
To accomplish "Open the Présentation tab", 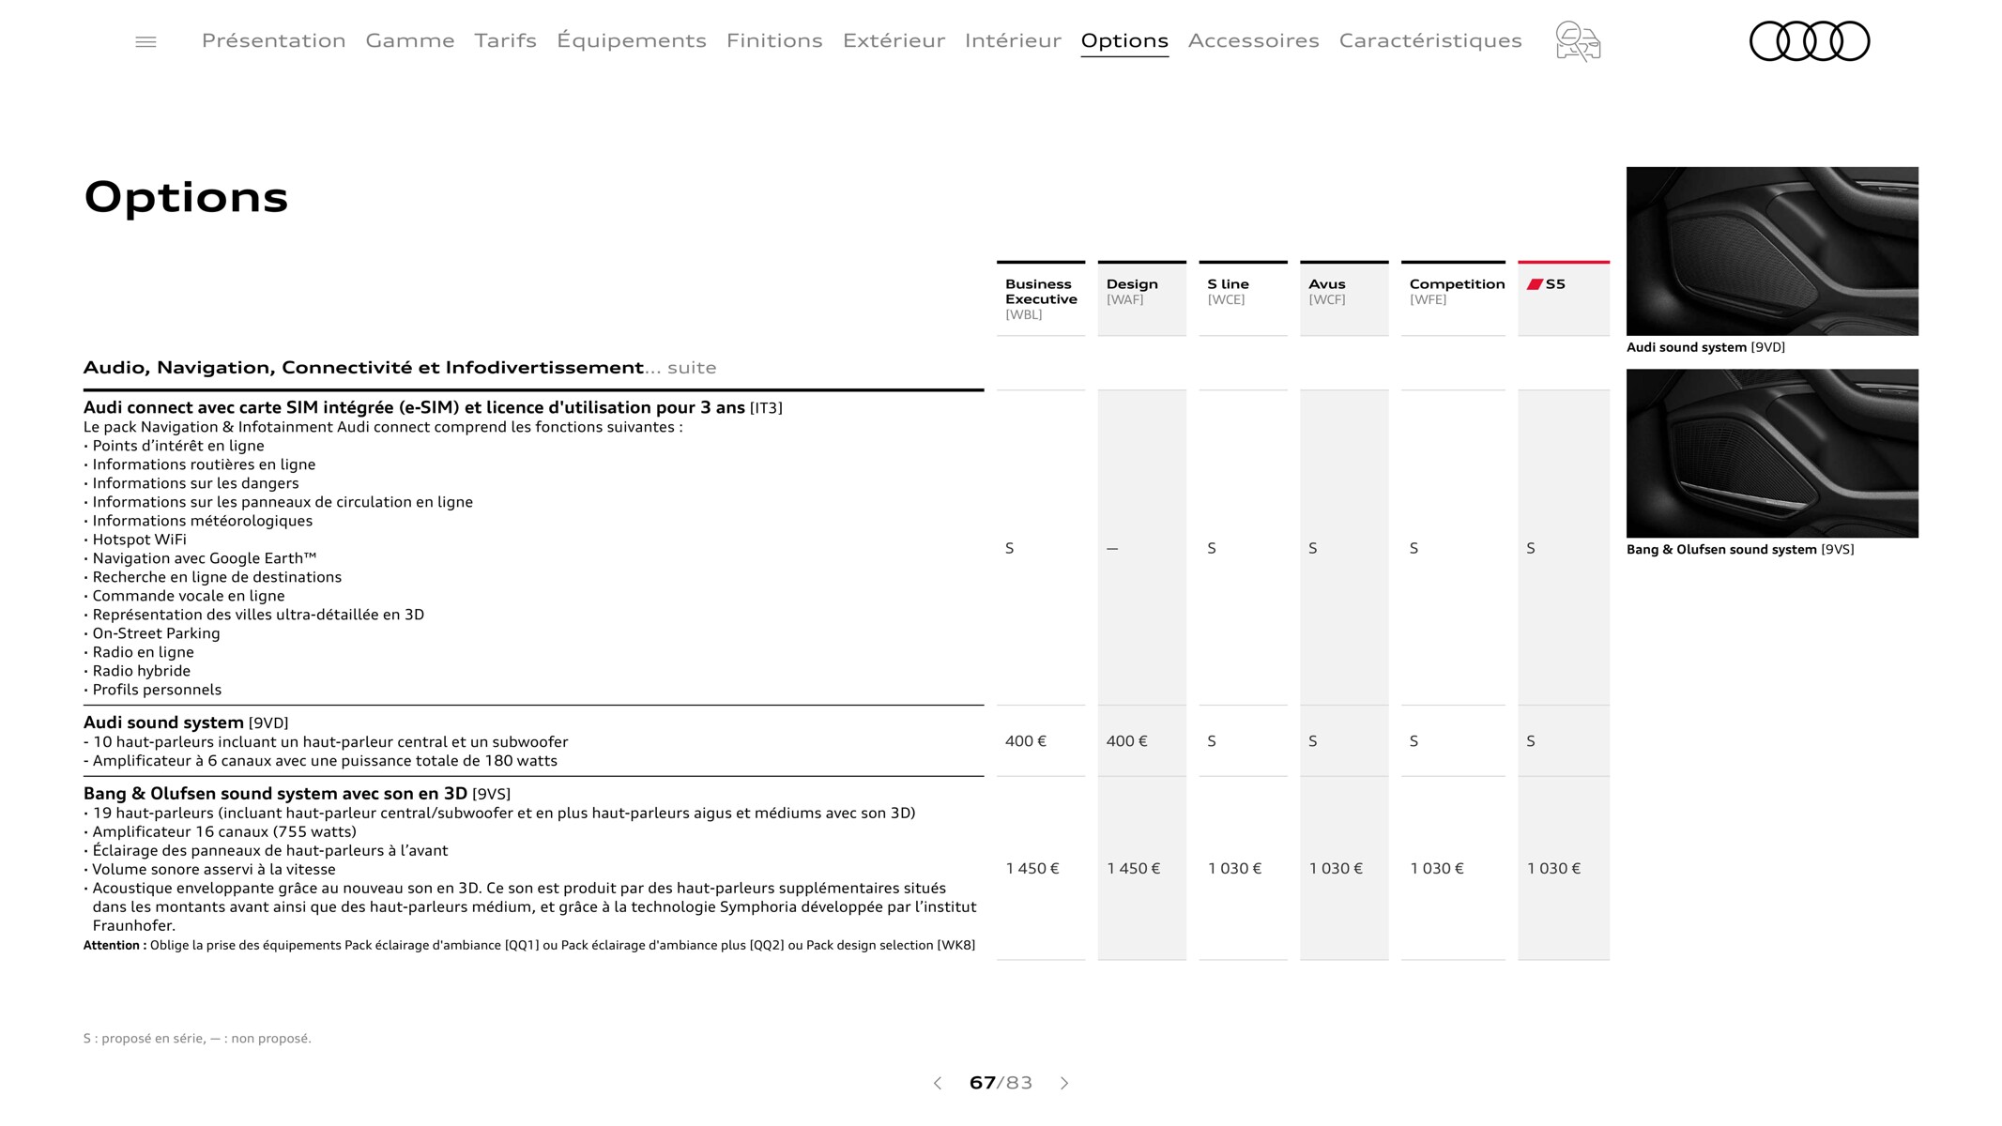I will pyautogui.click(x=274, y=40).
